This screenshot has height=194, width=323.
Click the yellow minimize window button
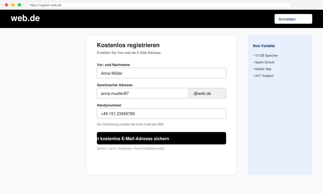coord(13,5)
